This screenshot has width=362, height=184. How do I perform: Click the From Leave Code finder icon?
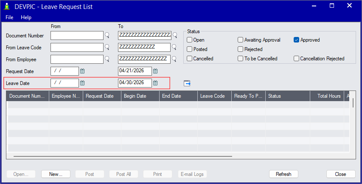click(x=107, y=47)
